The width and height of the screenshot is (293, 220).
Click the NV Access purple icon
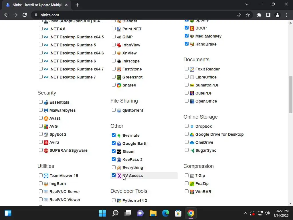[x=119, y=176]
